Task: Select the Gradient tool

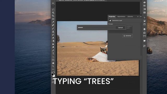Action: [53, 41]
